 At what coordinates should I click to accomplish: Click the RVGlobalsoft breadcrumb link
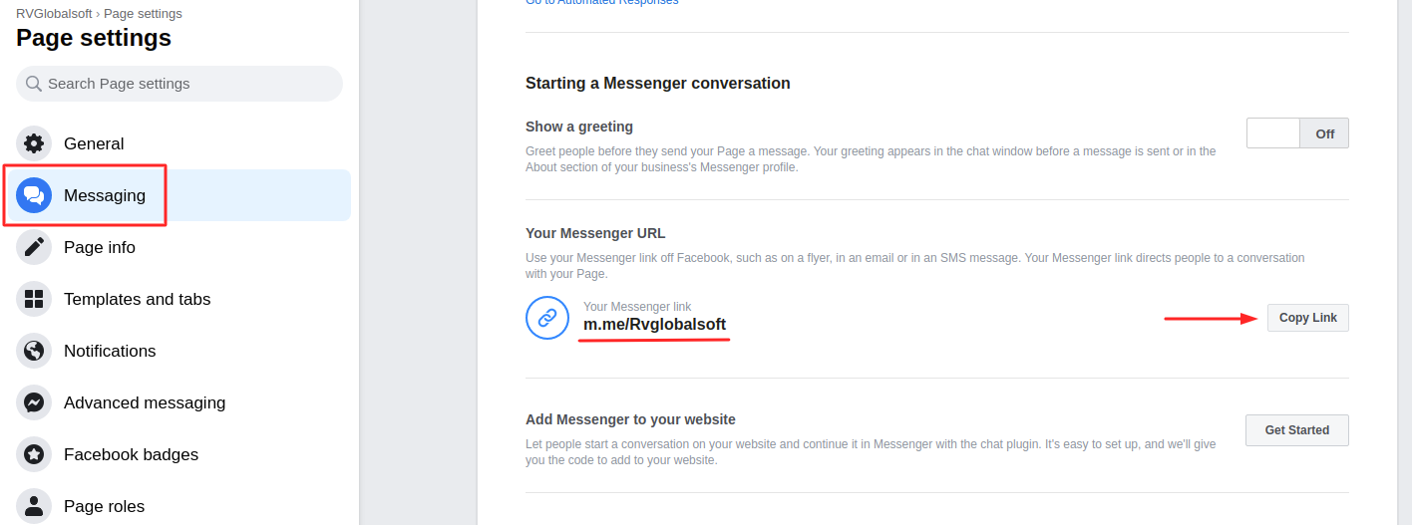click(55, 14)
